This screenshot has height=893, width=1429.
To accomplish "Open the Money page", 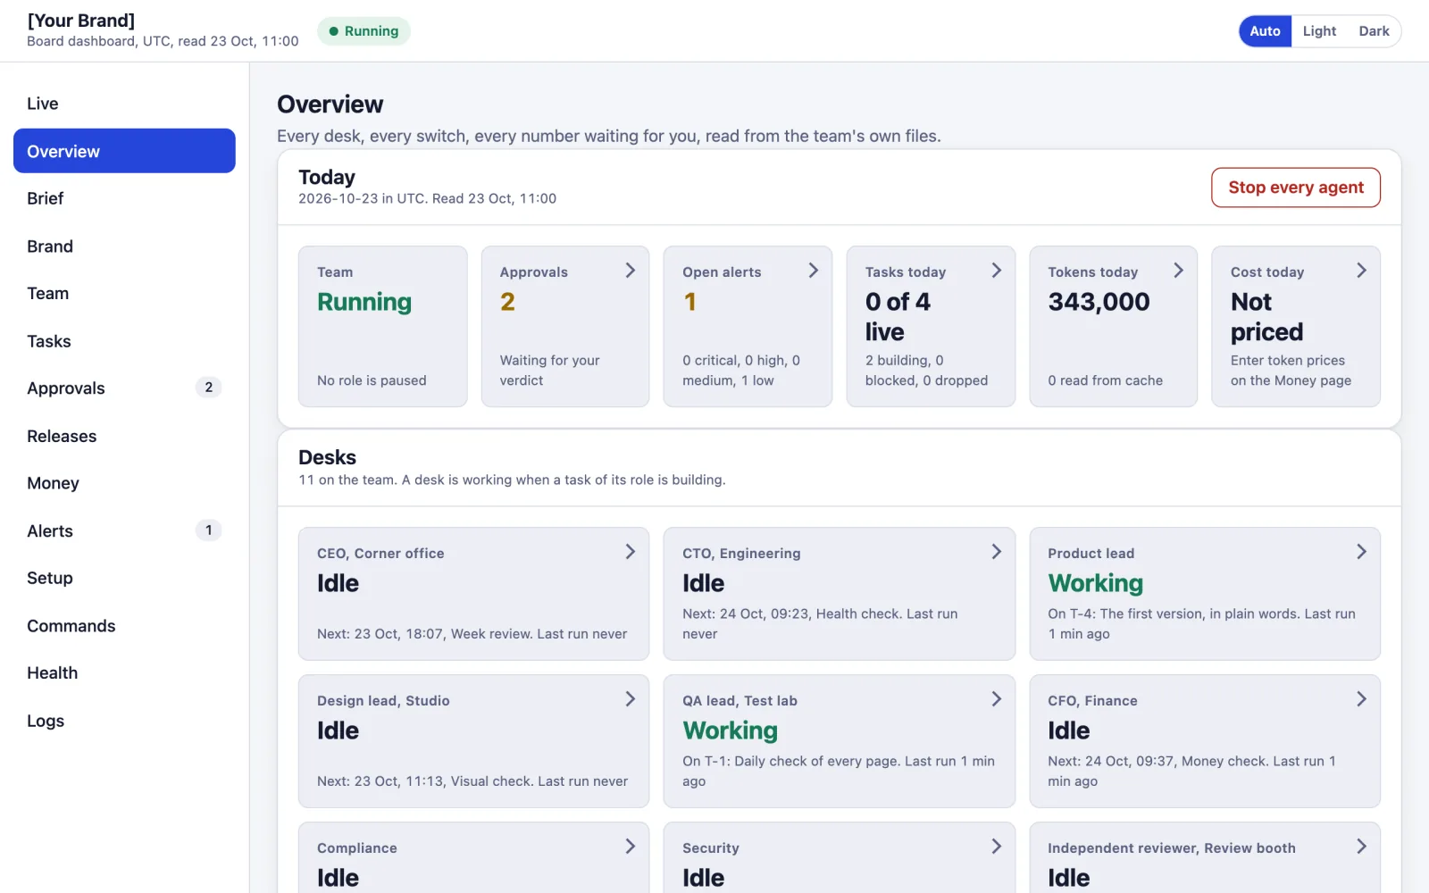I will (124, 483).
